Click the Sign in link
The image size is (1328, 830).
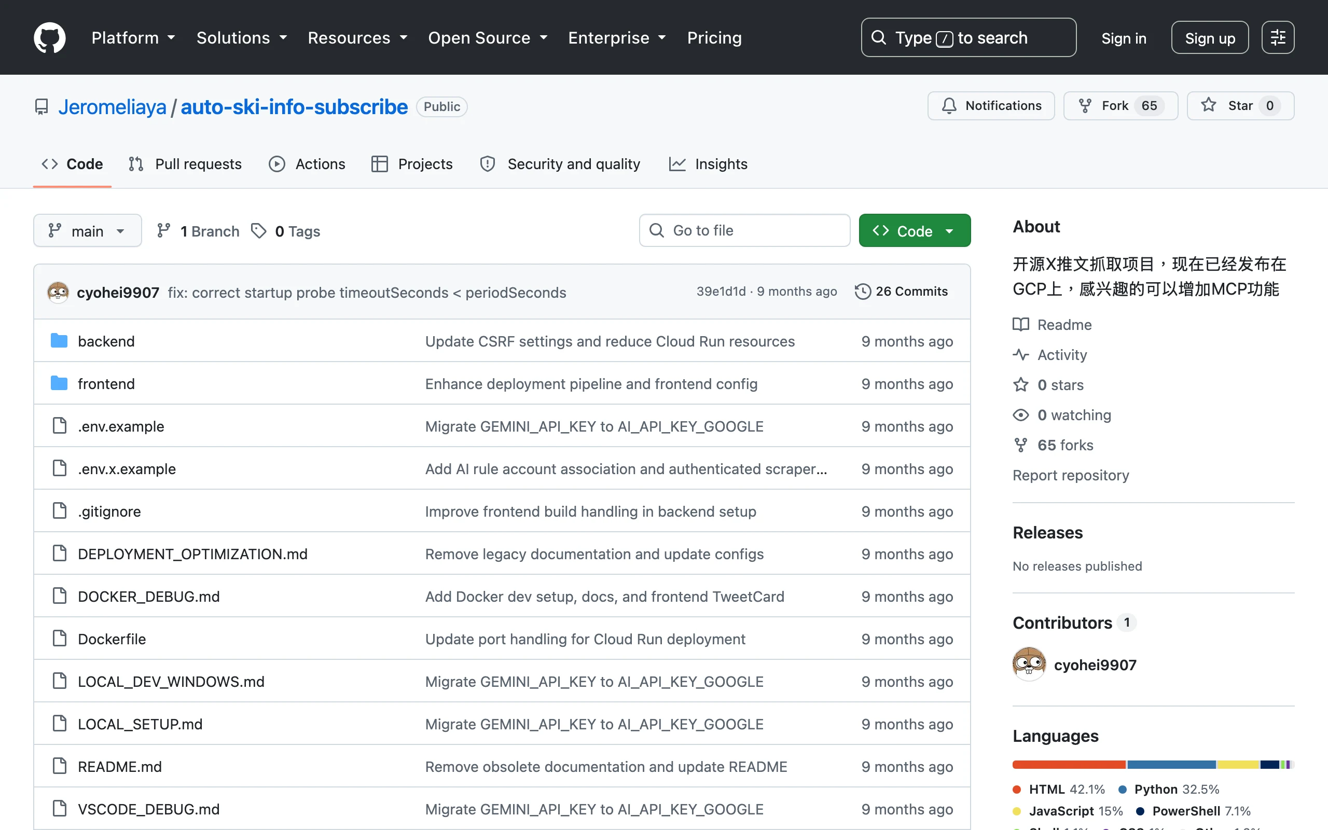tap(1124, 38)
